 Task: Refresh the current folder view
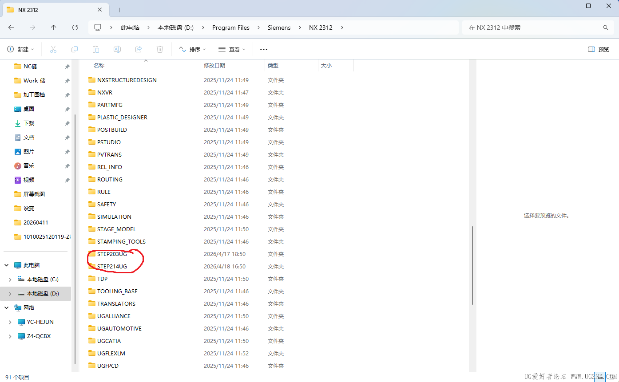[75, 28]
